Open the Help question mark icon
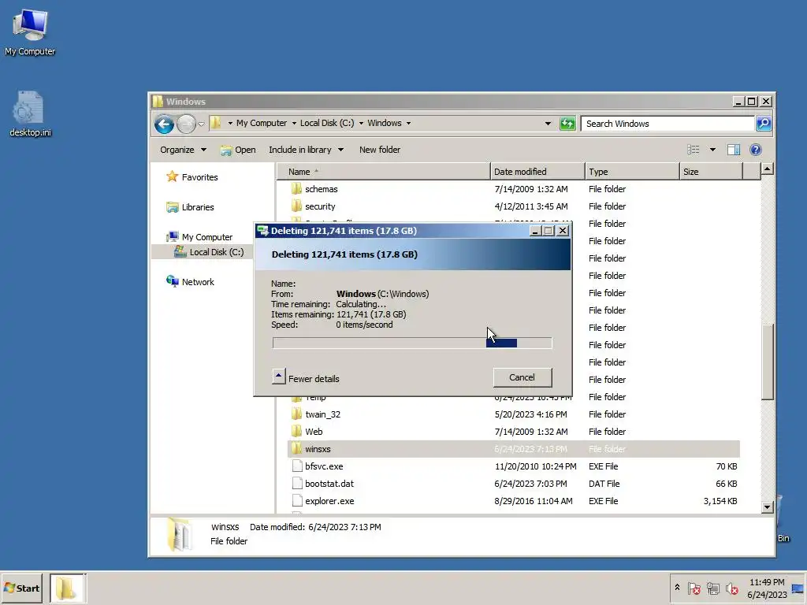The height and width of the screenshot is (605, 807). point(756,150)
